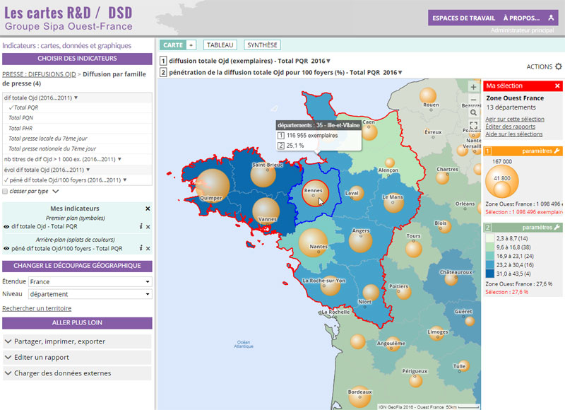Expand Charger des données externes section

77,373
